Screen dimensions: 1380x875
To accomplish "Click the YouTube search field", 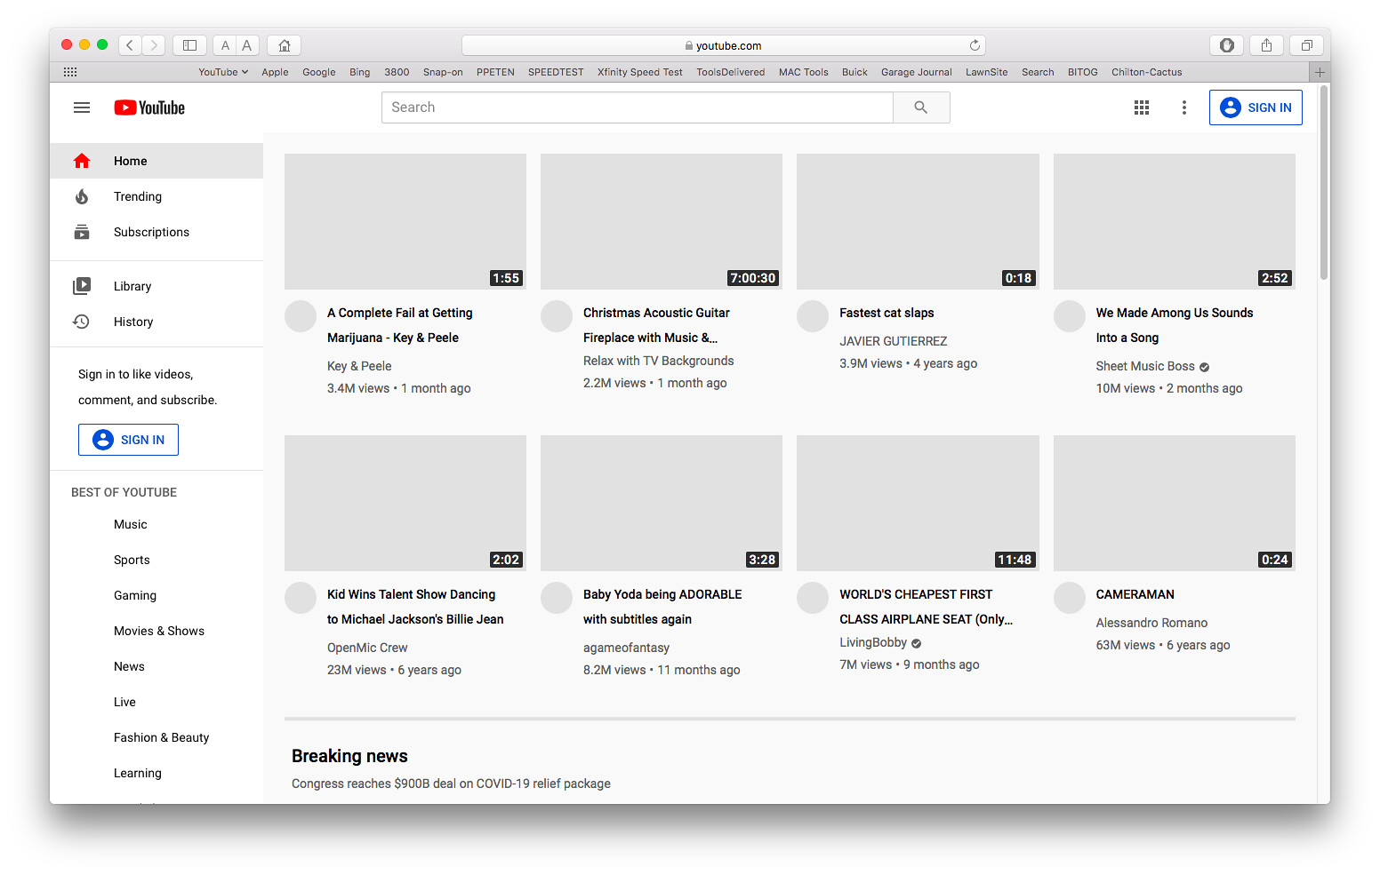I will [x=638, y=107].
